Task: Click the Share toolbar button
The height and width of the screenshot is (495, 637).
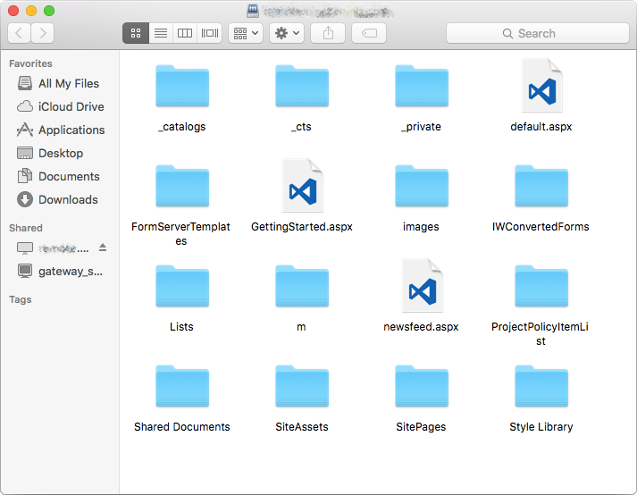Action: pos(328,33)
